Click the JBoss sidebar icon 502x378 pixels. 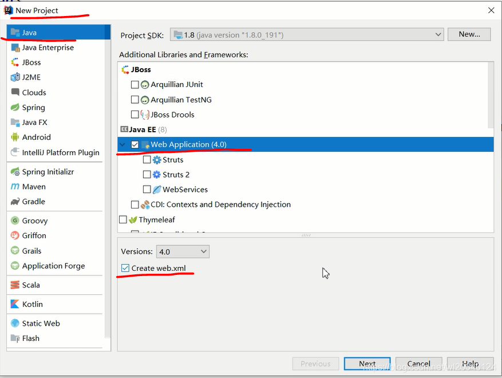(15, 62)
